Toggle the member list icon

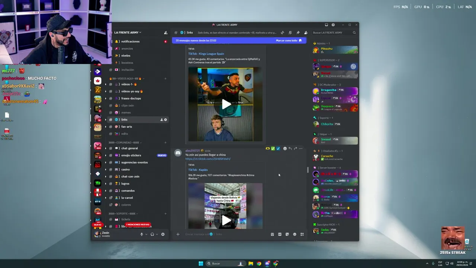coord(306,33)
